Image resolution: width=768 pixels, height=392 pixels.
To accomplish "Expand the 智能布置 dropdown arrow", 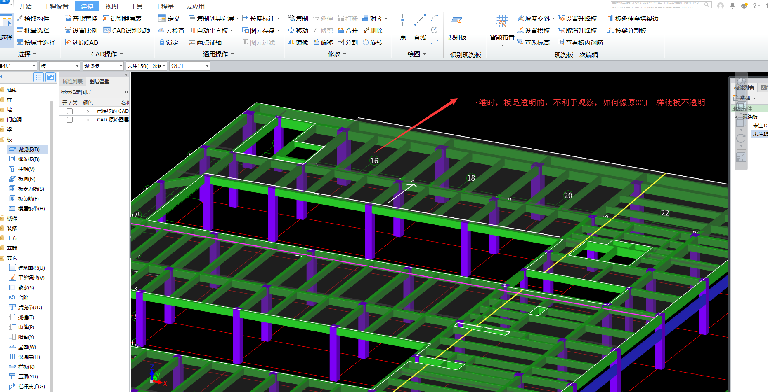I will pyautogui.click(x=502, y=45).
